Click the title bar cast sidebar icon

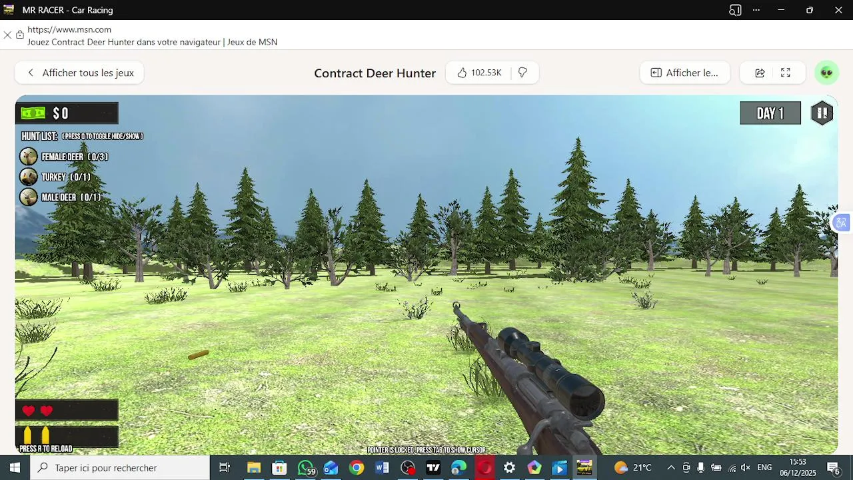pos(735,10)
